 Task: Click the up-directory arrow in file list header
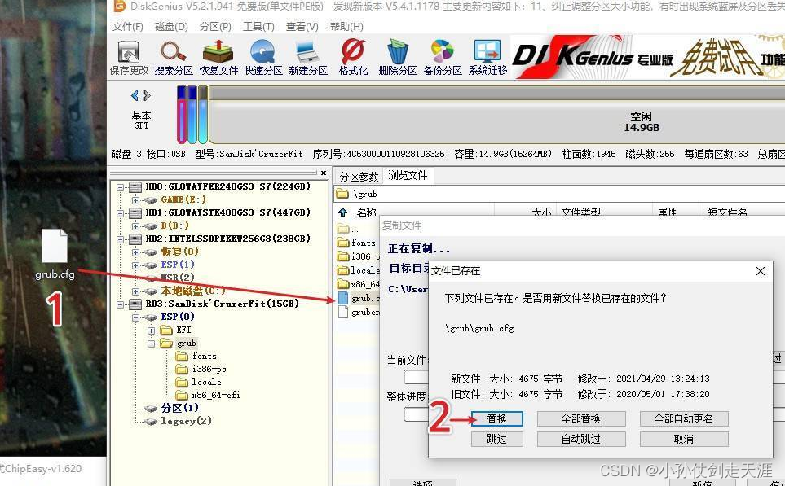343,212
